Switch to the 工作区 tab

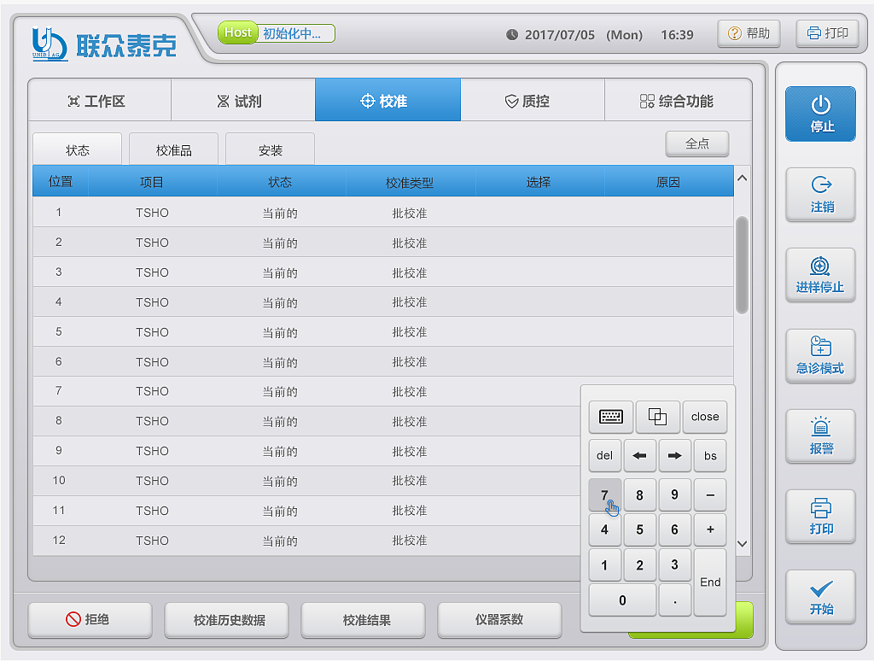[100, 99]
